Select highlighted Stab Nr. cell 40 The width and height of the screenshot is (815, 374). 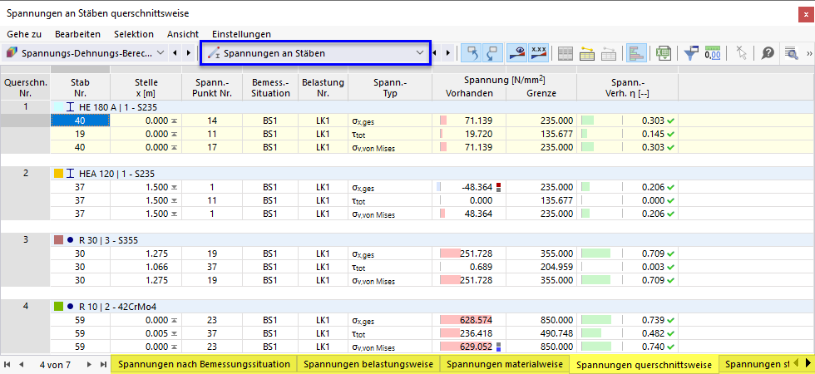click(80, 121)
